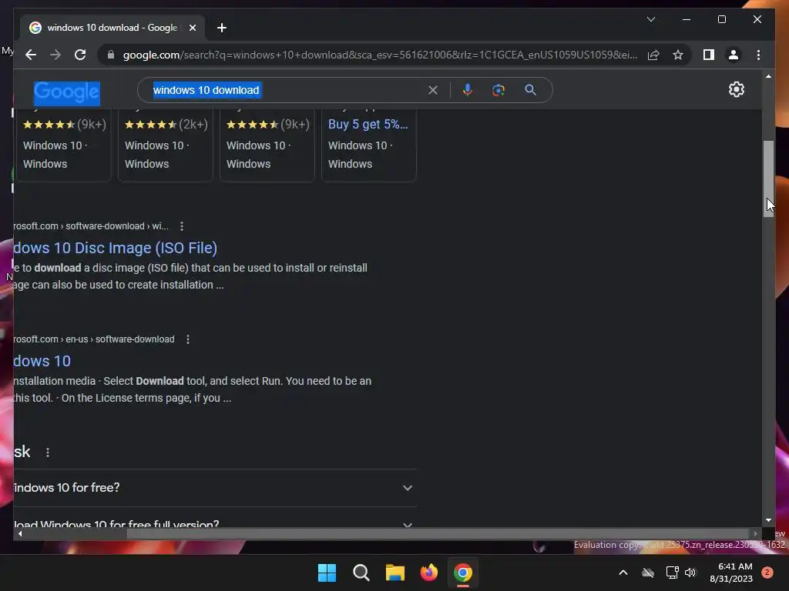Search by image with Google Lens icon
Screen dimensions: 789x591
coord(499,90)
